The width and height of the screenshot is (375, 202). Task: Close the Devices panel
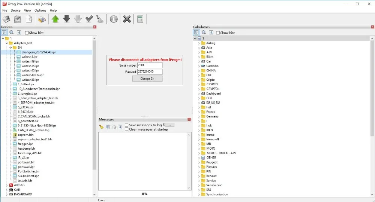(95, 27)
